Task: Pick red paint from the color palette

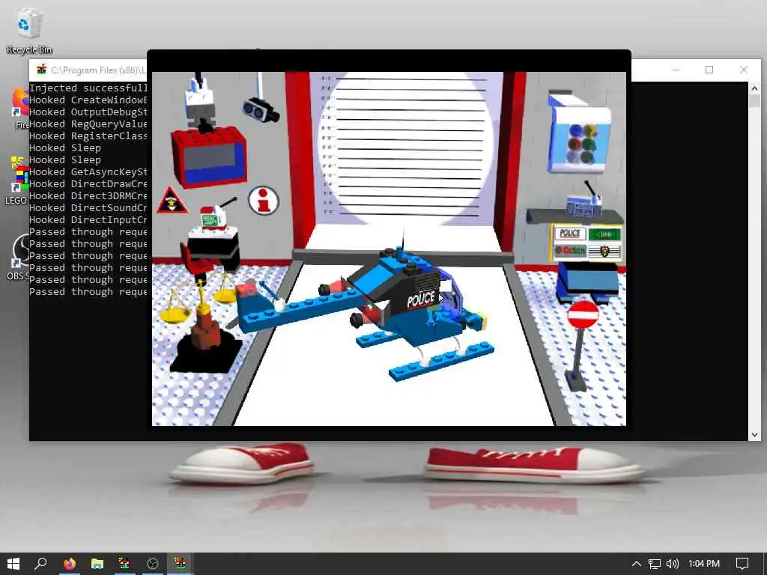Action: [x=575, y=144]
